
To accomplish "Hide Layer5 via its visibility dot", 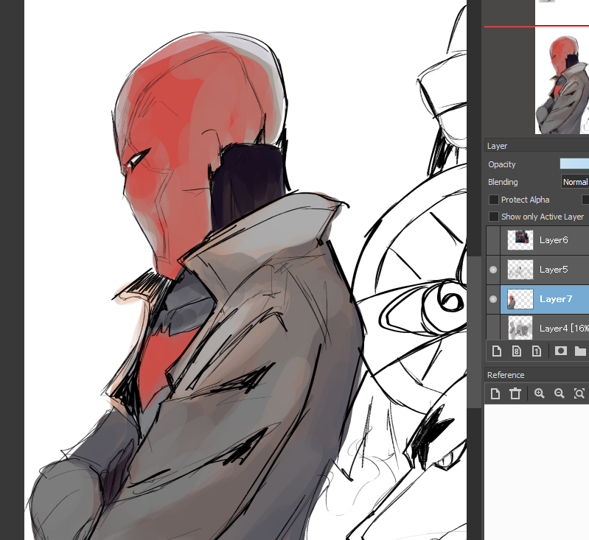I will click(493, 270).
